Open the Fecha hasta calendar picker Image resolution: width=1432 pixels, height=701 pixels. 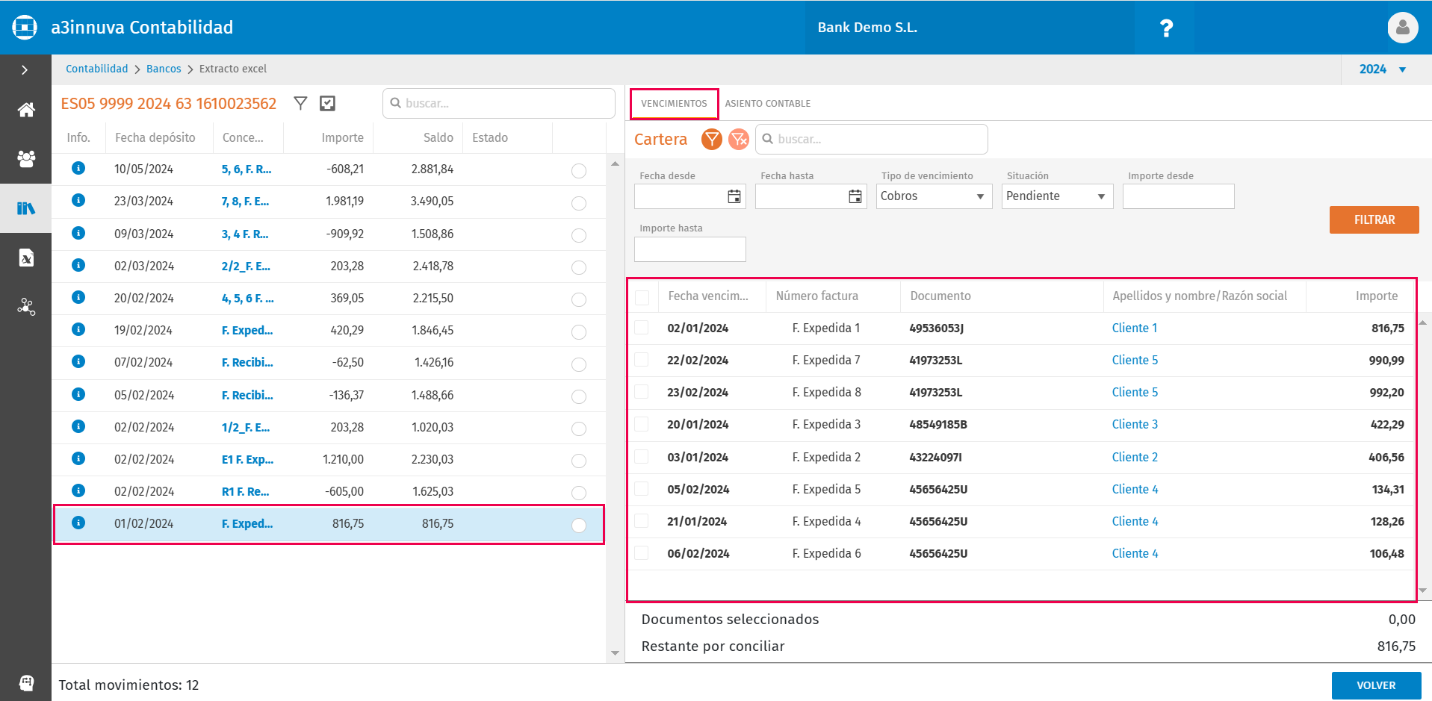[855, 196]
